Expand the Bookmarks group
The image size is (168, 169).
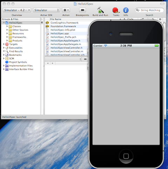coord(4,55)
